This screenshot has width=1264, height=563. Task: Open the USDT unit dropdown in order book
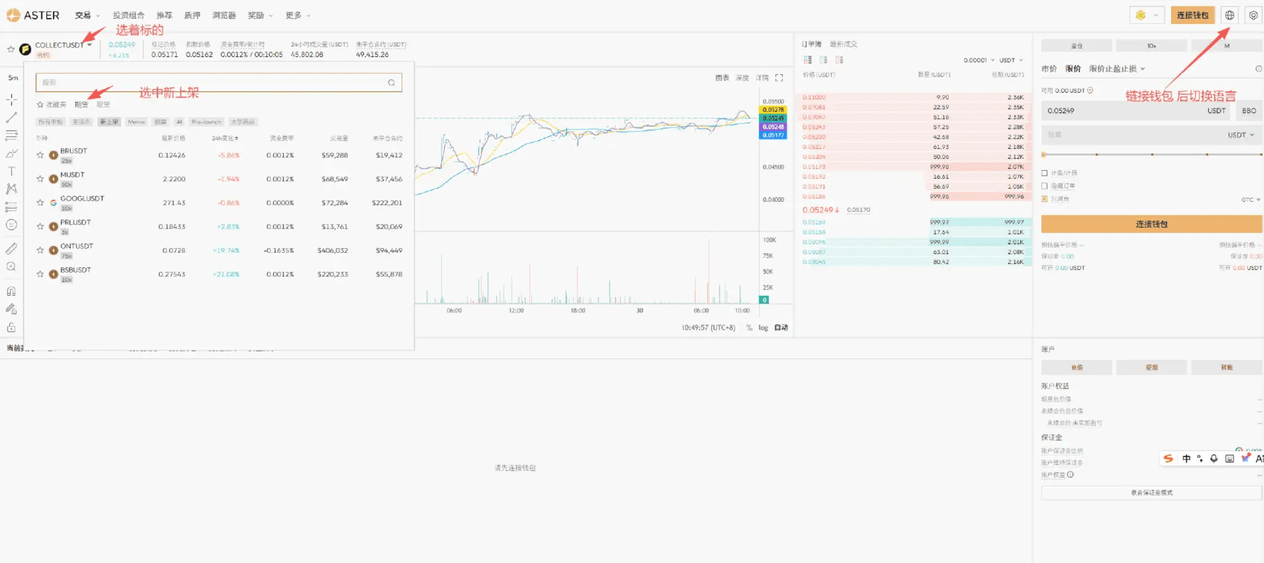(1010, 60)
